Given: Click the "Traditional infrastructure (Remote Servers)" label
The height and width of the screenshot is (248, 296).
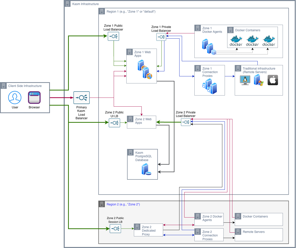Looking at the screenshot, I should coord(259,70).
